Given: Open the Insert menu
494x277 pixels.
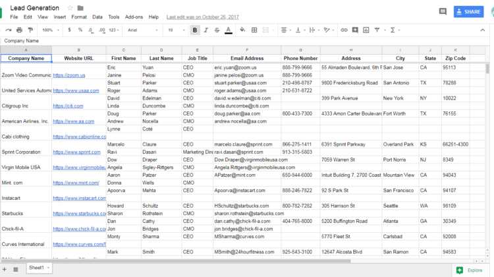Looking at the screenshot, I should point(59,17).
